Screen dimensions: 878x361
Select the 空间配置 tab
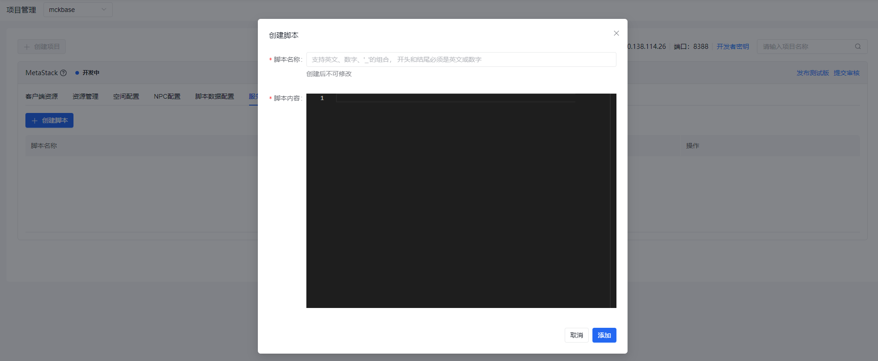[126, 96]
